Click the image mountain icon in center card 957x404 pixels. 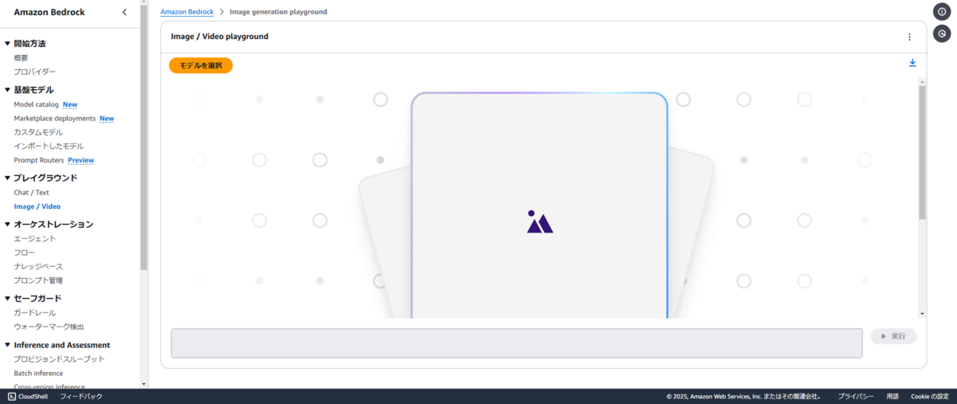[539, 222]
